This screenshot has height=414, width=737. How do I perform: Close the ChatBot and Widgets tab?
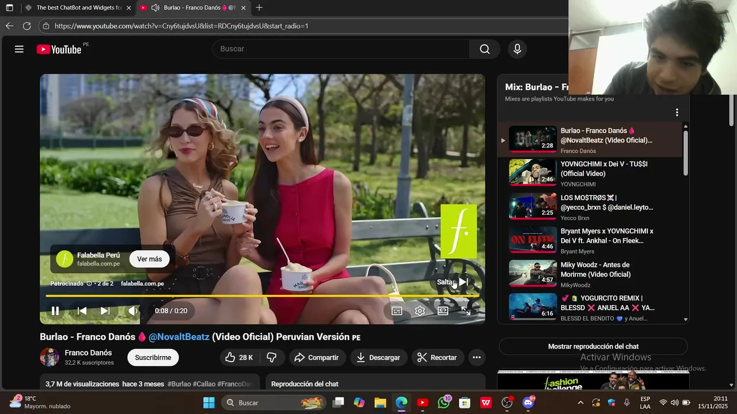[x=128, y=8]
